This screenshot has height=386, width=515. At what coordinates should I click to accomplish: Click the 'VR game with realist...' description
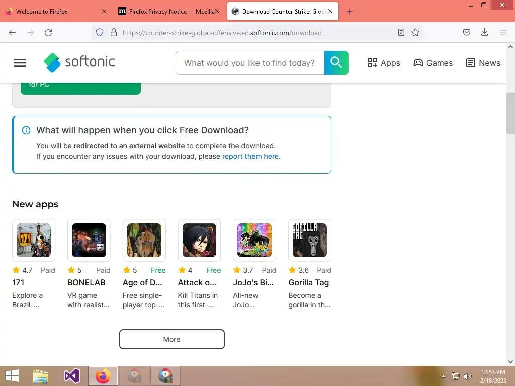point(89,300)
